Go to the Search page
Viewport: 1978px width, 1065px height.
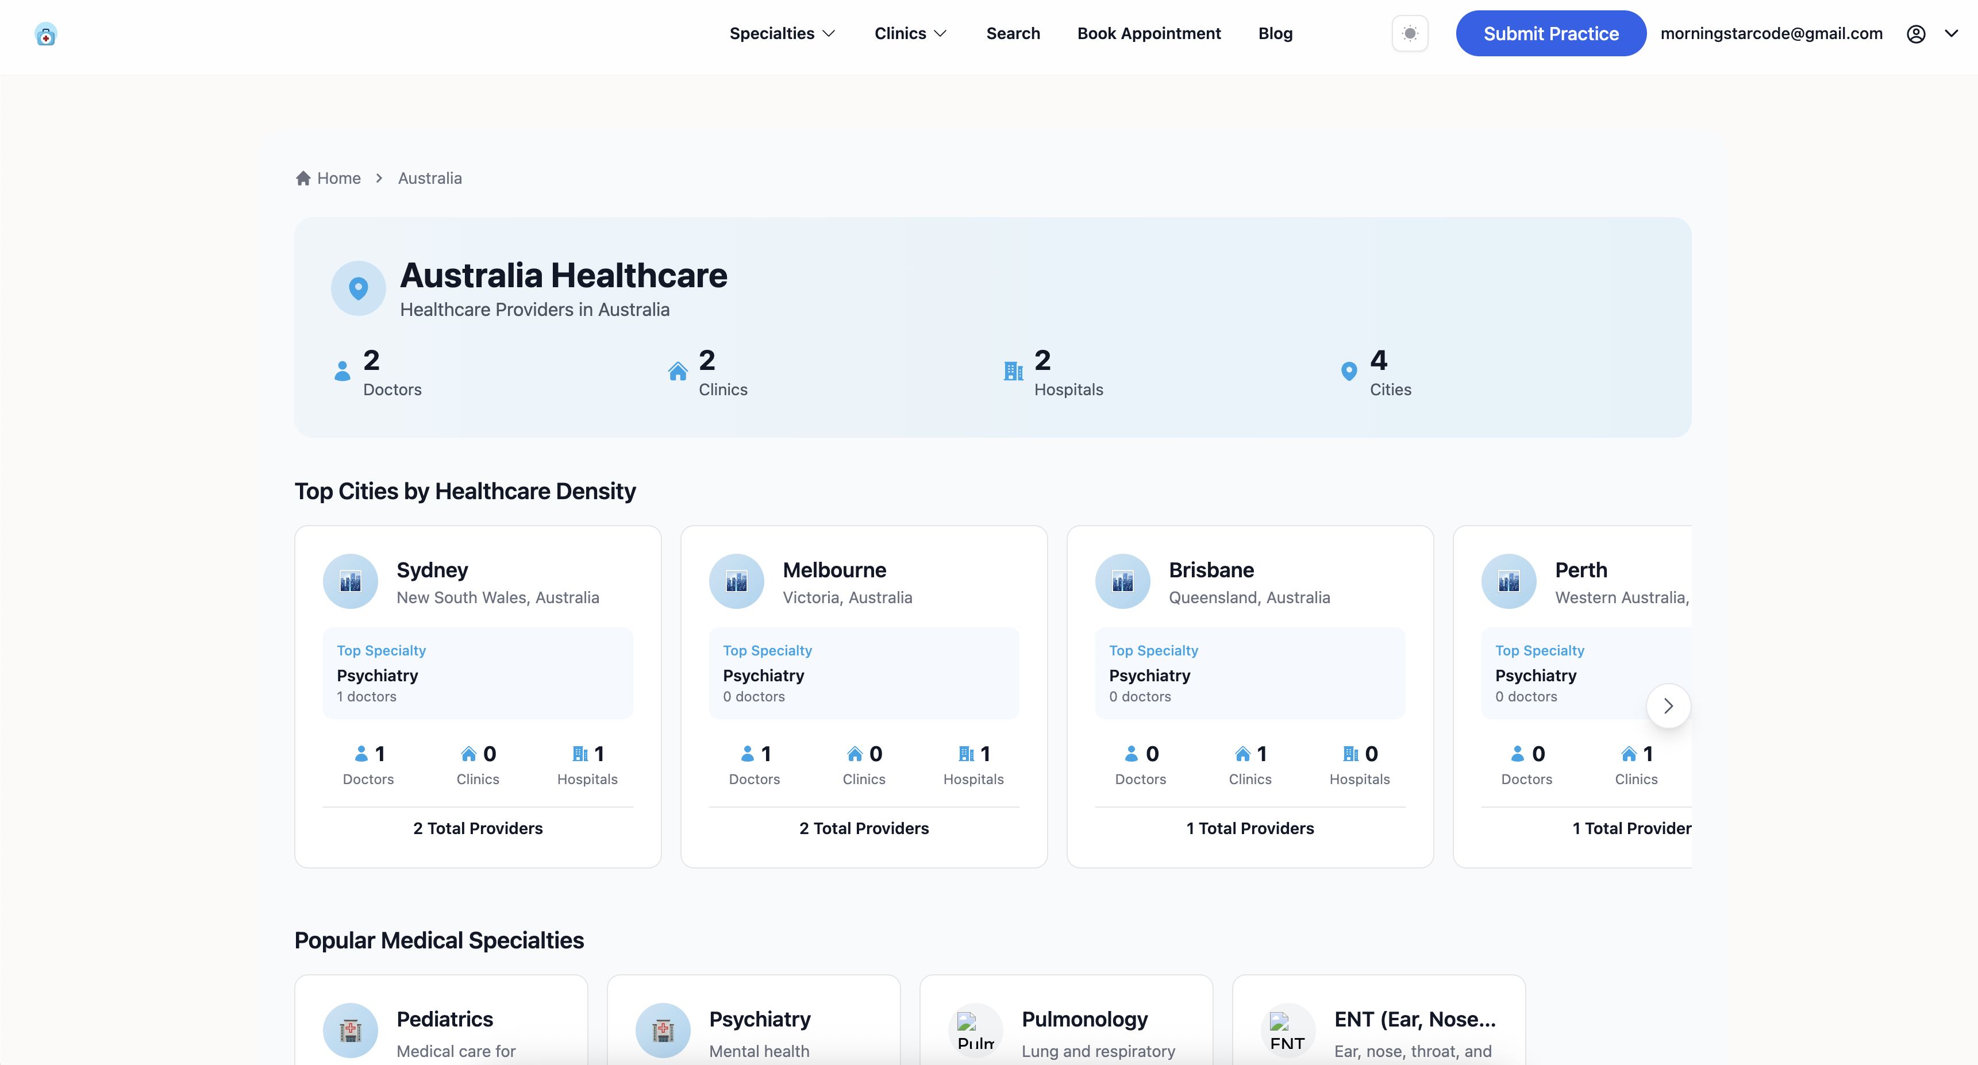tap(1012, 34)
